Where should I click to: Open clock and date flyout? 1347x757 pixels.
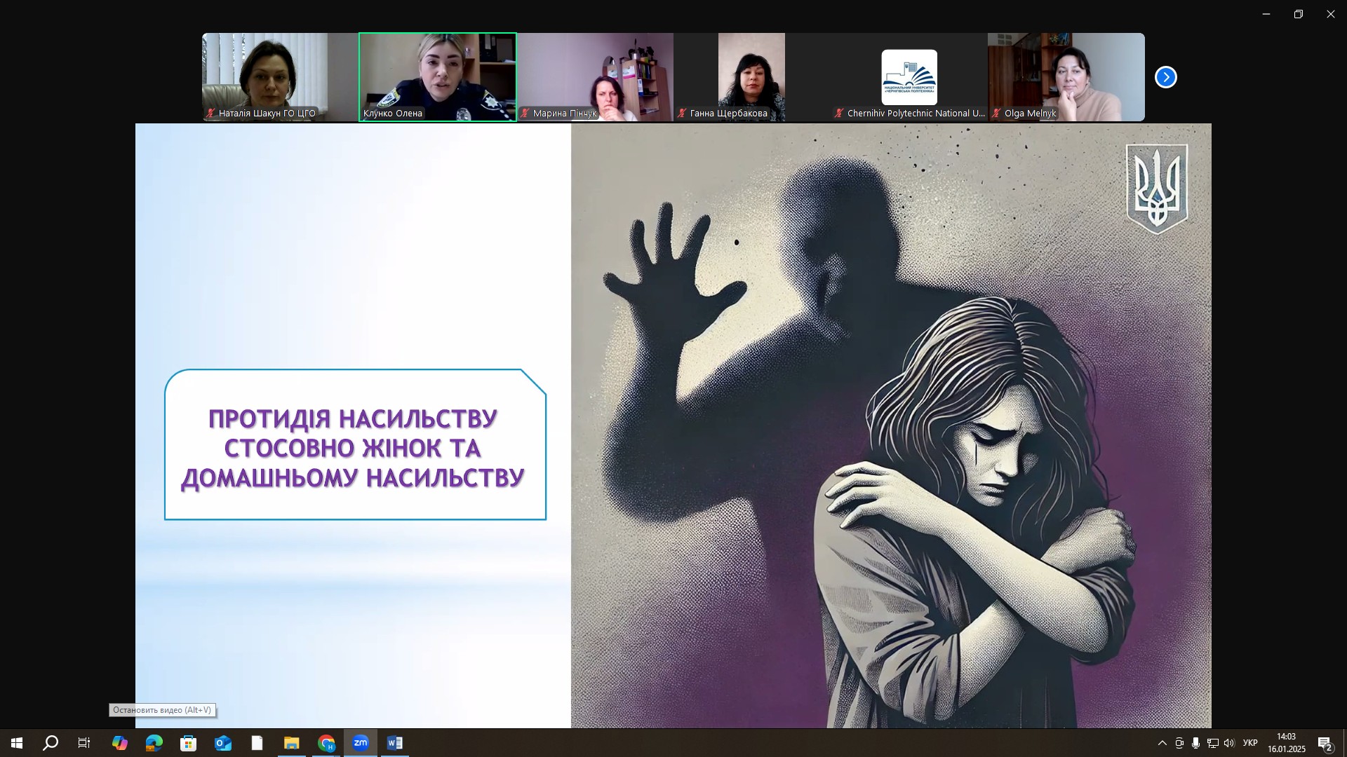[x=1286, y=743]
